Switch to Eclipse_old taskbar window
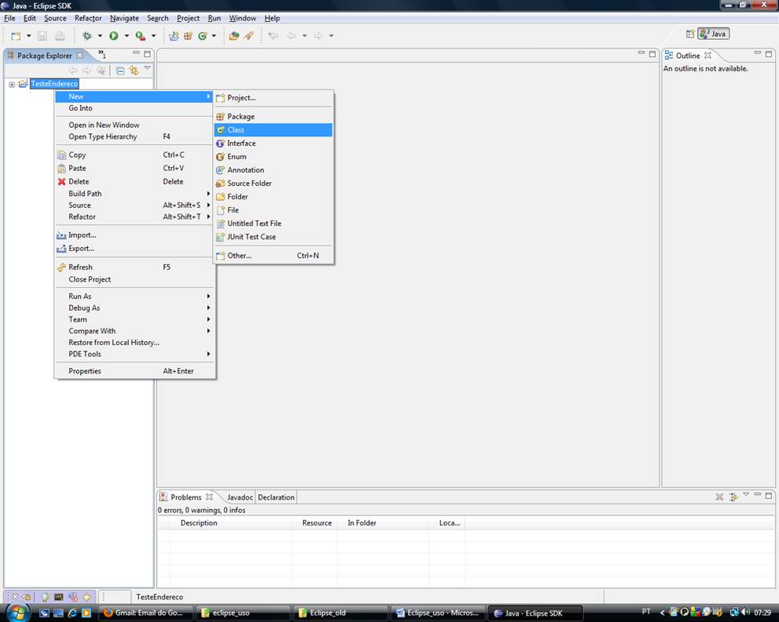 click(341, 613)
